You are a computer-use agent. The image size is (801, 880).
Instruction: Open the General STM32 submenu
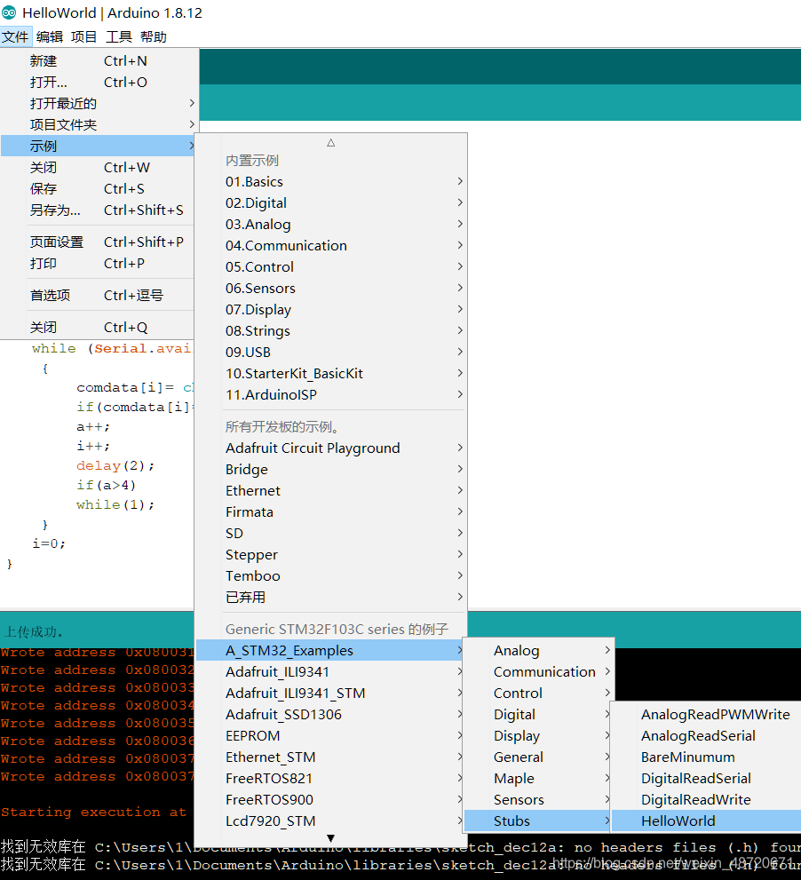click(538, 757)
